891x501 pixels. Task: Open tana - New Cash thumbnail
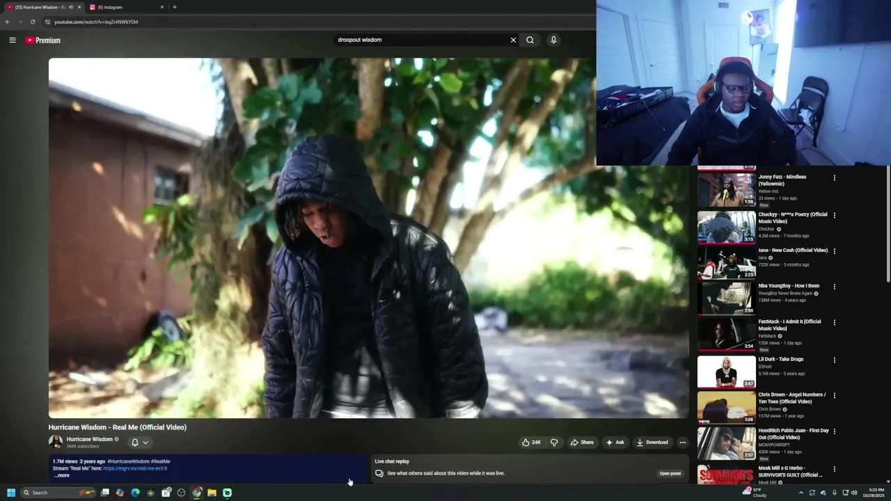(x=726, y=262)
